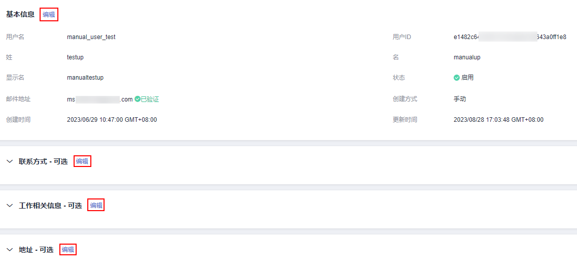Click the 创建时间 timestamp value

click(x=112, y=120)
